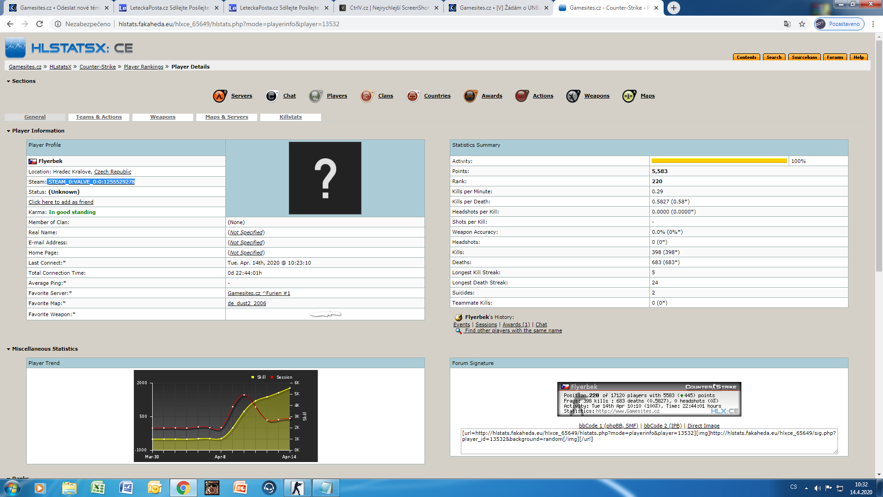This screenshot has height=497, width=883.
Task: Switch to the Weapons sub-tab
Action: click(x=163, y=117)
